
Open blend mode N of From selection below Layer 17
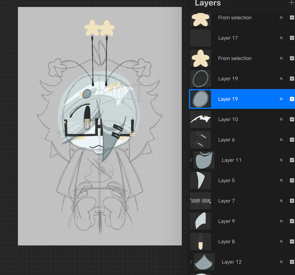(281, 58)
